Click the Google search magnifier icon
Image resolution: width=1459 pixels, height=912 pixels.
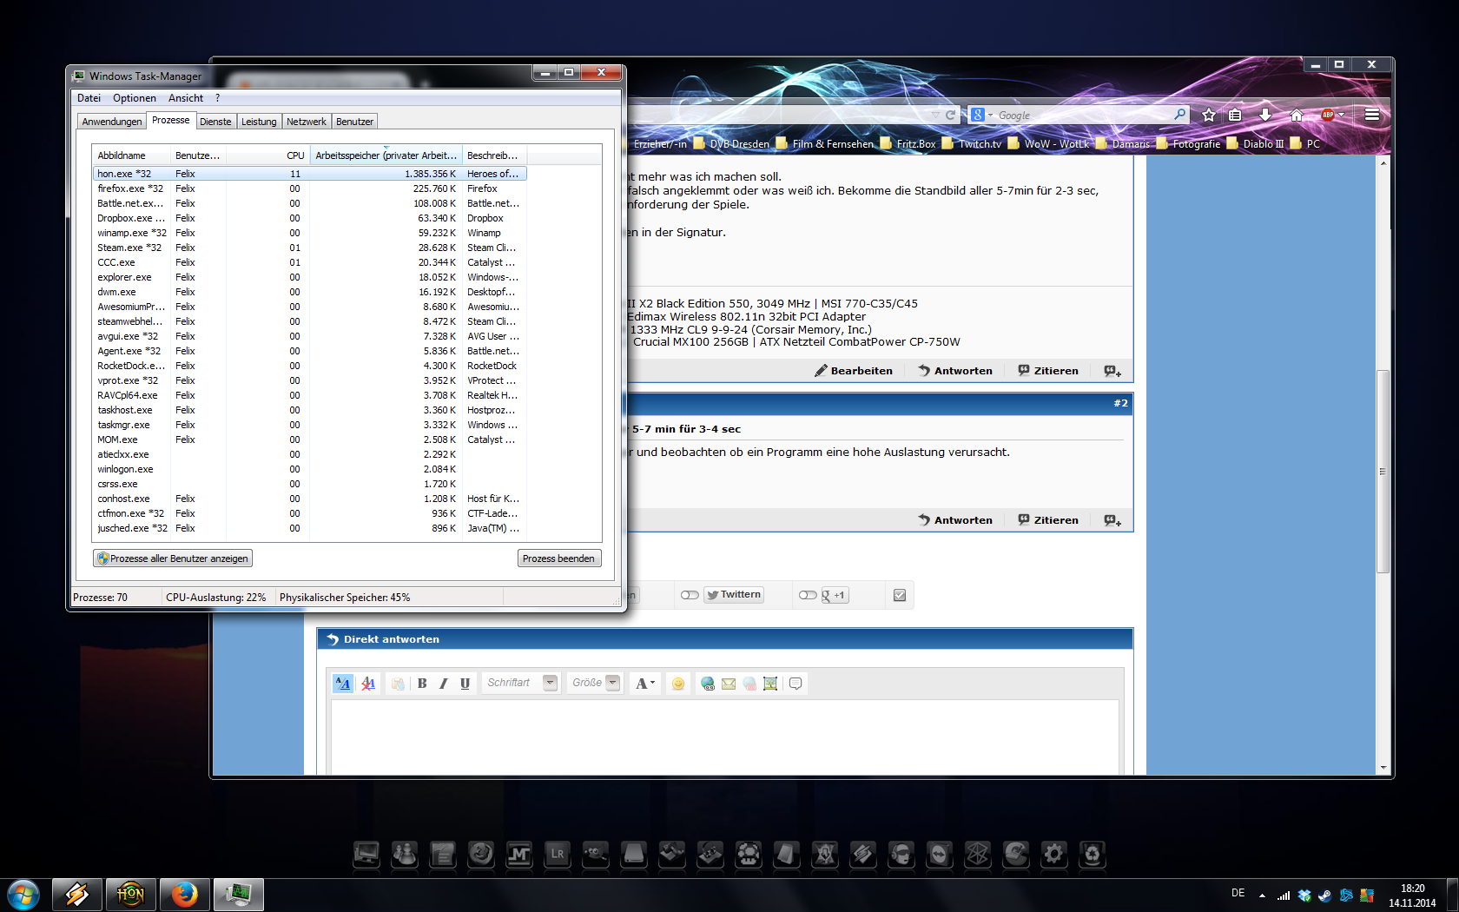click(x=1179, y=115)
